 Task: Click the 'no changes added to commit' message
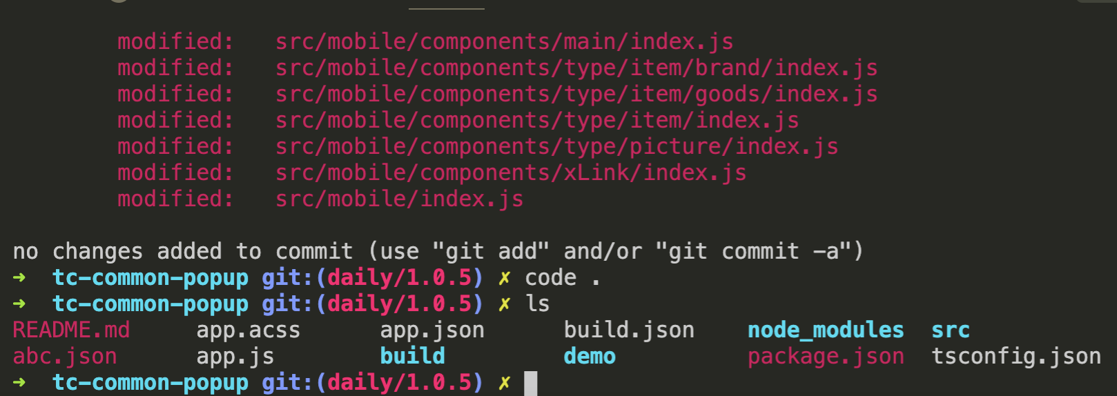tap(438, 251)
